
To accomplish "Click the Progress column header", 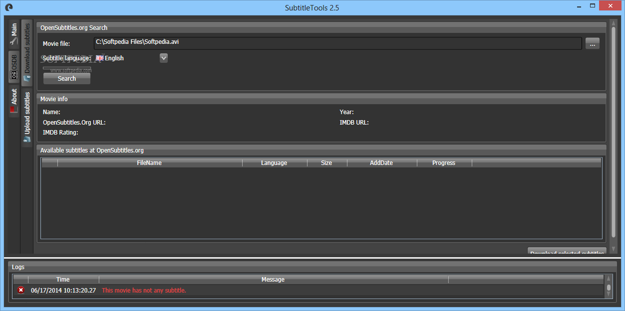I will 444,163.
